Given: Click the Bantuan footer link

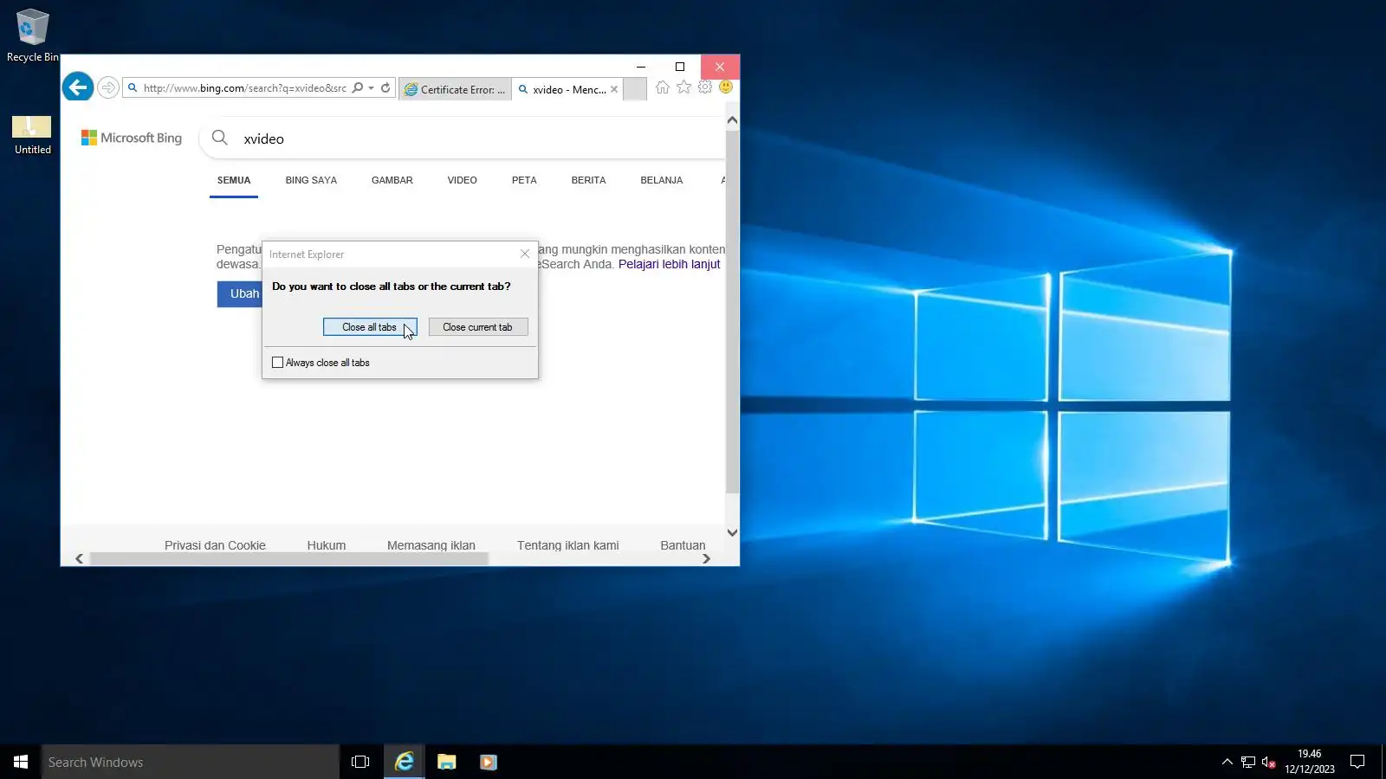Looking at the screenshot, I should [683, 545].
